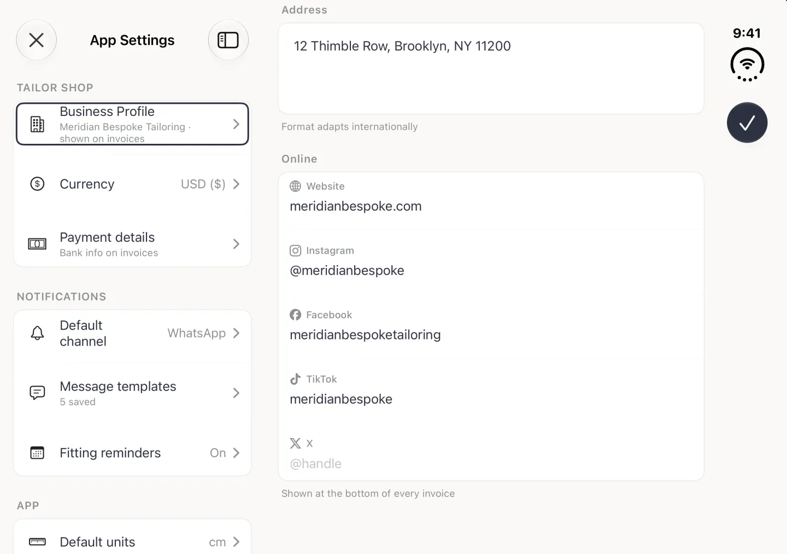
Task: Edit the Address text field
Action: tap(491, 68)
